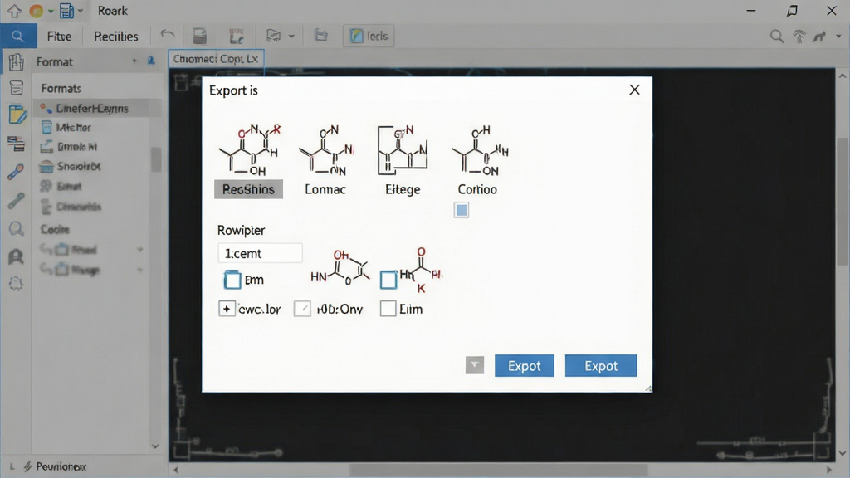Click the folder icon left of Tools button
The image size is (850, 478).
pyautogui.click(x=321, y=36)
